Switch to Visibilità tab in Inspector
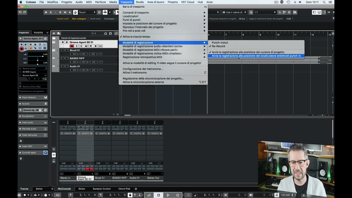 (x=38, y=32)
